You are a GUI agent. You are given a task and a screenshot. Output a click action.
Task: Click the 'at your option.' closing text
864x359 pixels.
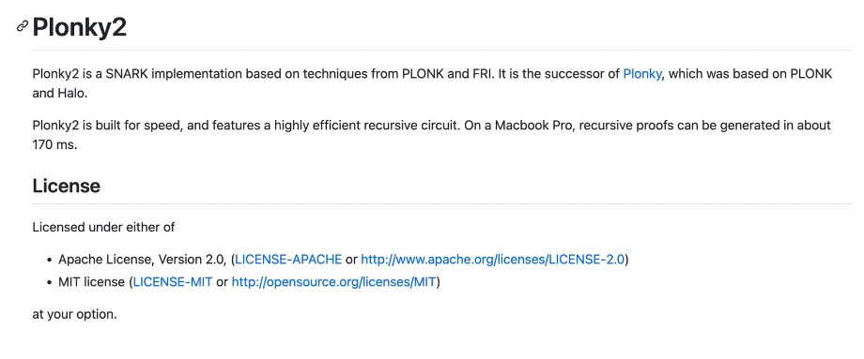[74, 315]
